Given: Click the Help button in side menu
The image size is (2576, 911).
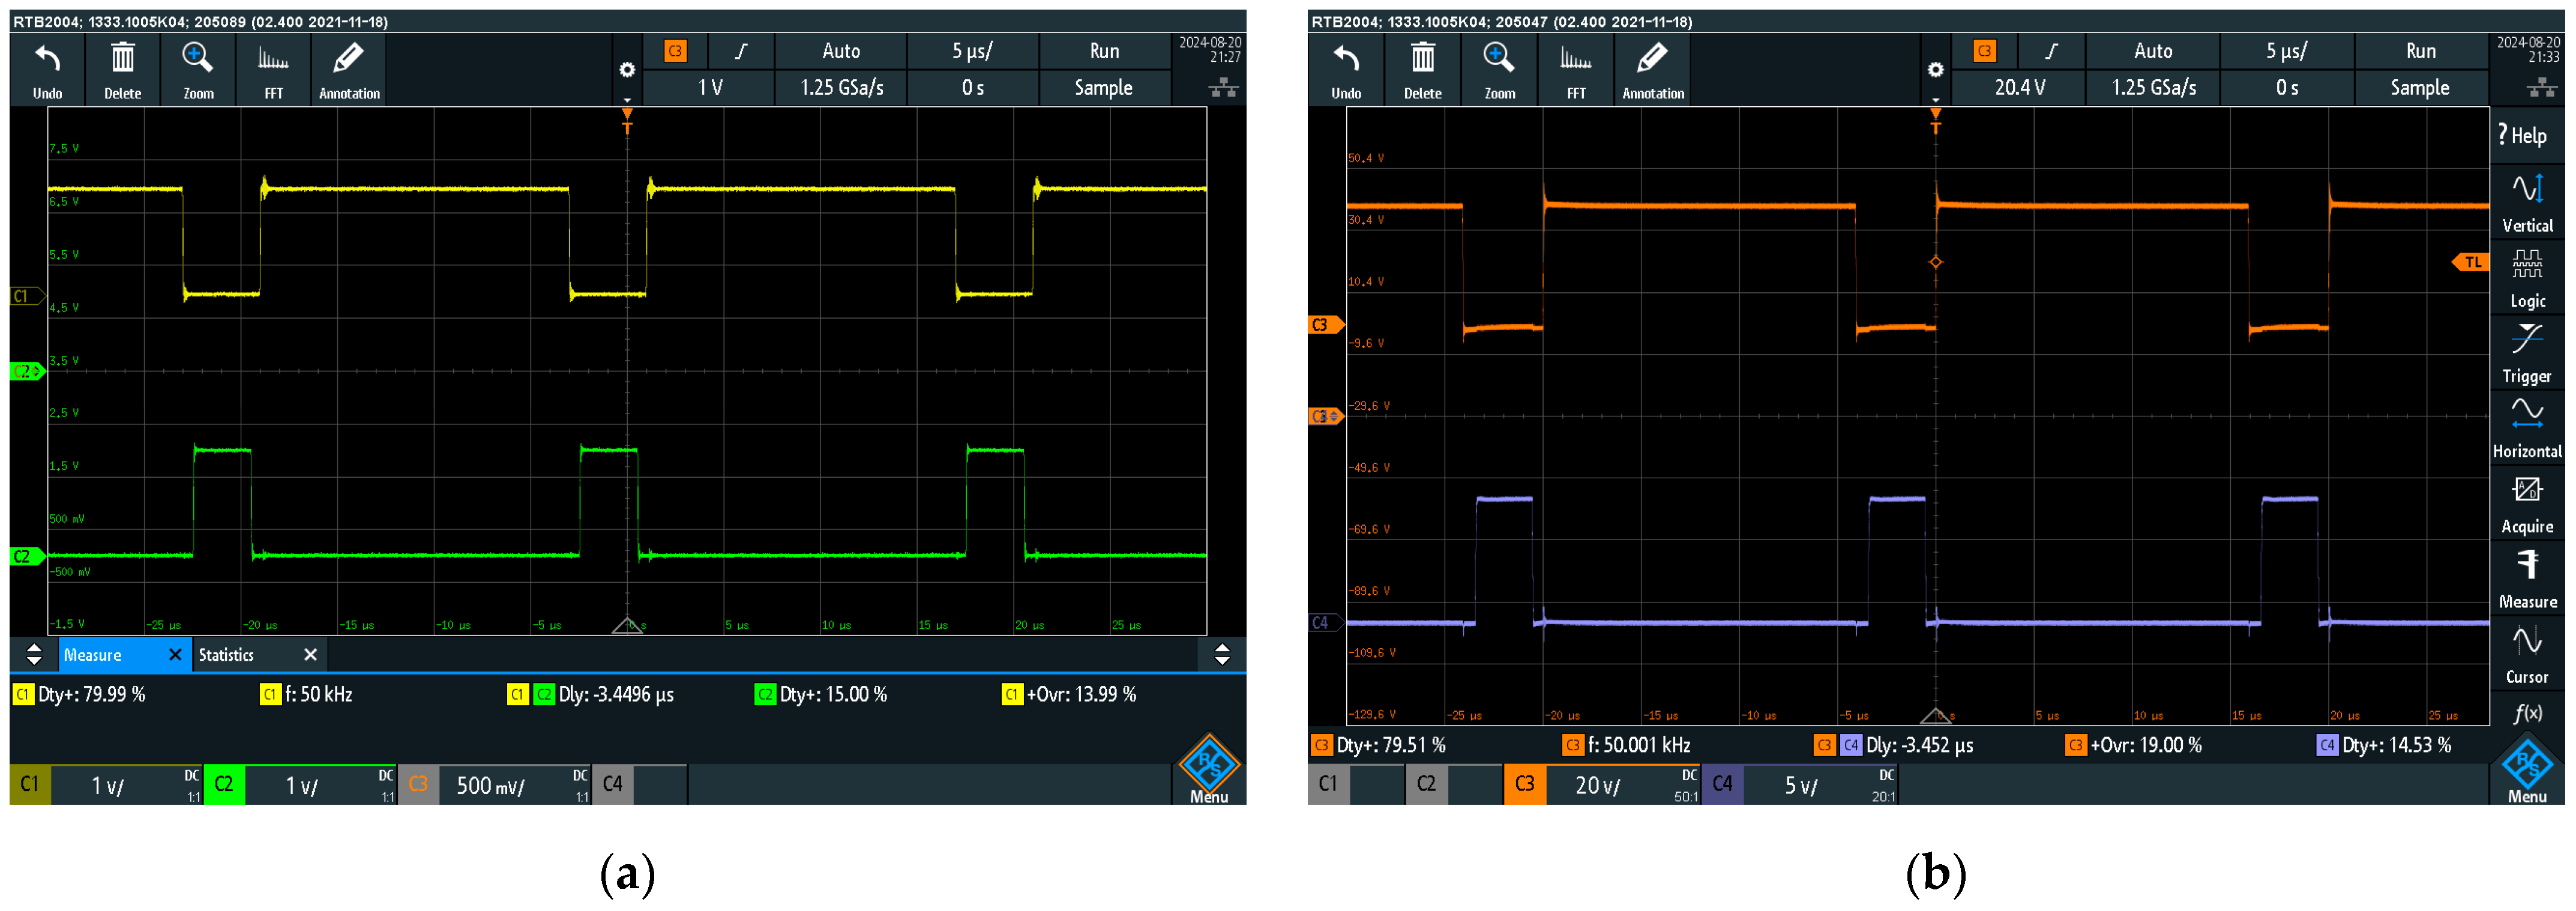Looking at the screenshot, I should [2523, 135].
